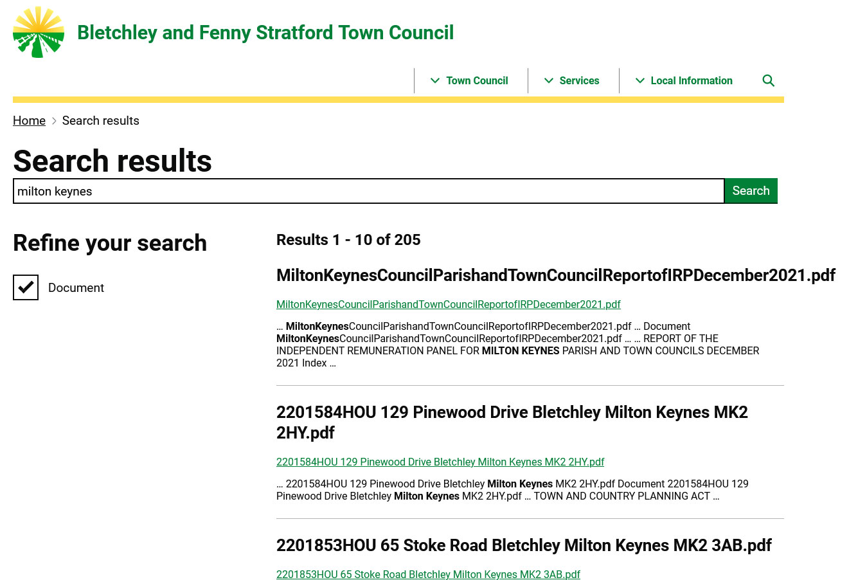Open the header search magnifier icon
Screen dimensions: 849x580
[768, 80]
